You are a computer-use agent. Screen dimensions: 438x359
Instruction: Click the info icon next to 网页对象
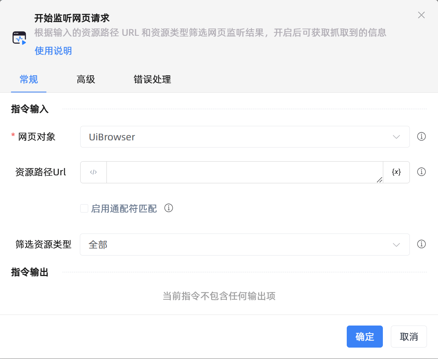pyautogui.click(x=421, y=137)
